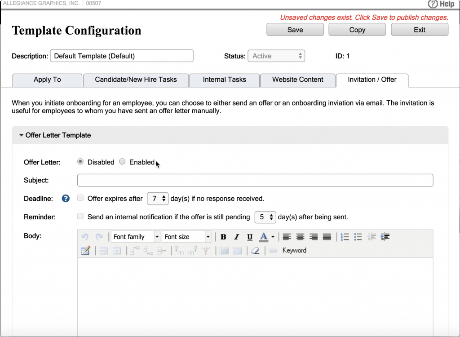This screenshot has width=460, height=337.
Task: Collapse the Offer Letter Template section
Action: pos(21,135)
